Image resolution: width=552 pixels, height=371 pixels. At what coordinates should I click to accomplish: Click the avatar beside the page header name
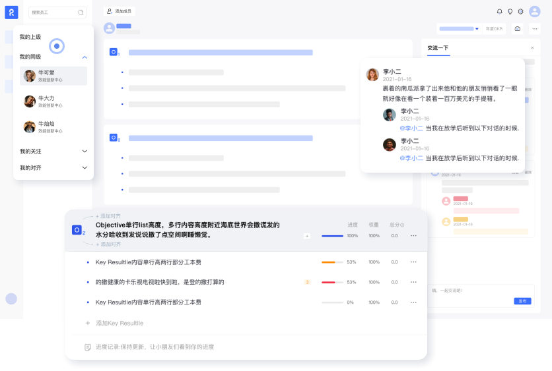pos(109,28)
